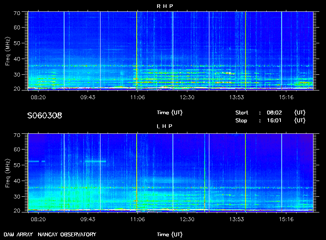The height and width of the screenshot is (240, 326).
Task: Click the 70 frequency tick on LHP plot
Action: pos(17,135)
